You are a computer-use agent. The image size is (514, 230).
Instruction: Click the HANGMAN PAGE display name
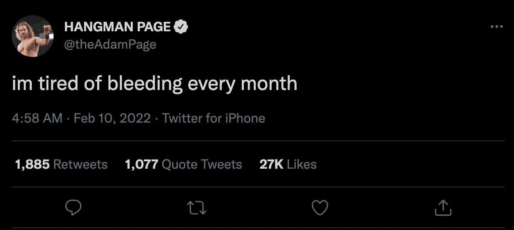point(117,27)
